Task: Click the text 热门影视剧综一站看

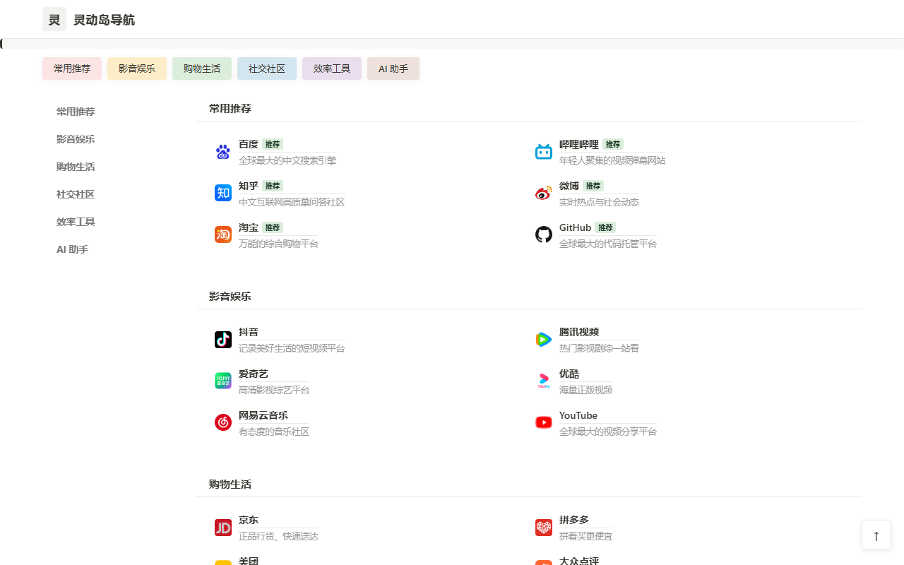Action: (x=599, y=348)
